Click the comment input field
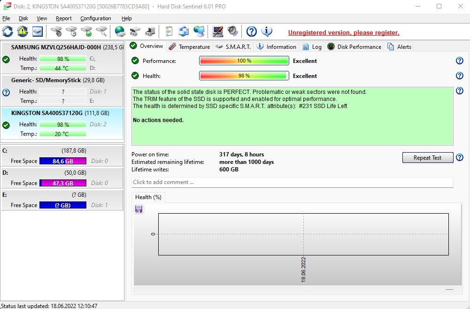This screenshot has height=309, width=470. [x=292, y=182]
